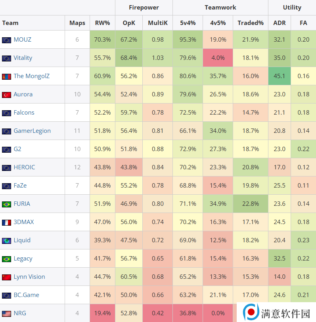Sort by the RW% column header

pyautogui.click(x=102, y=23)
